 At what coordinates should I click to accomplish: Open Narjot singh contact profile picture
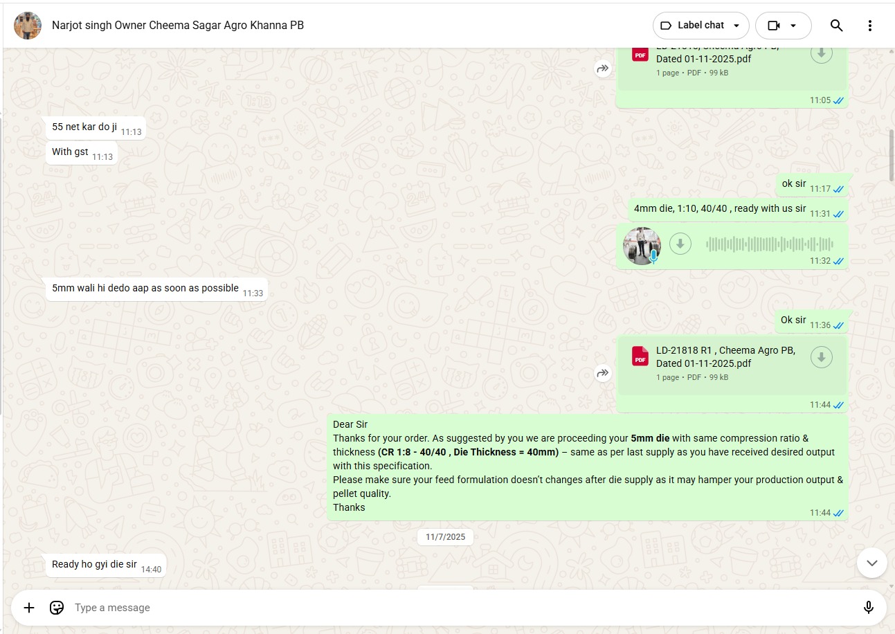(28, 26)
